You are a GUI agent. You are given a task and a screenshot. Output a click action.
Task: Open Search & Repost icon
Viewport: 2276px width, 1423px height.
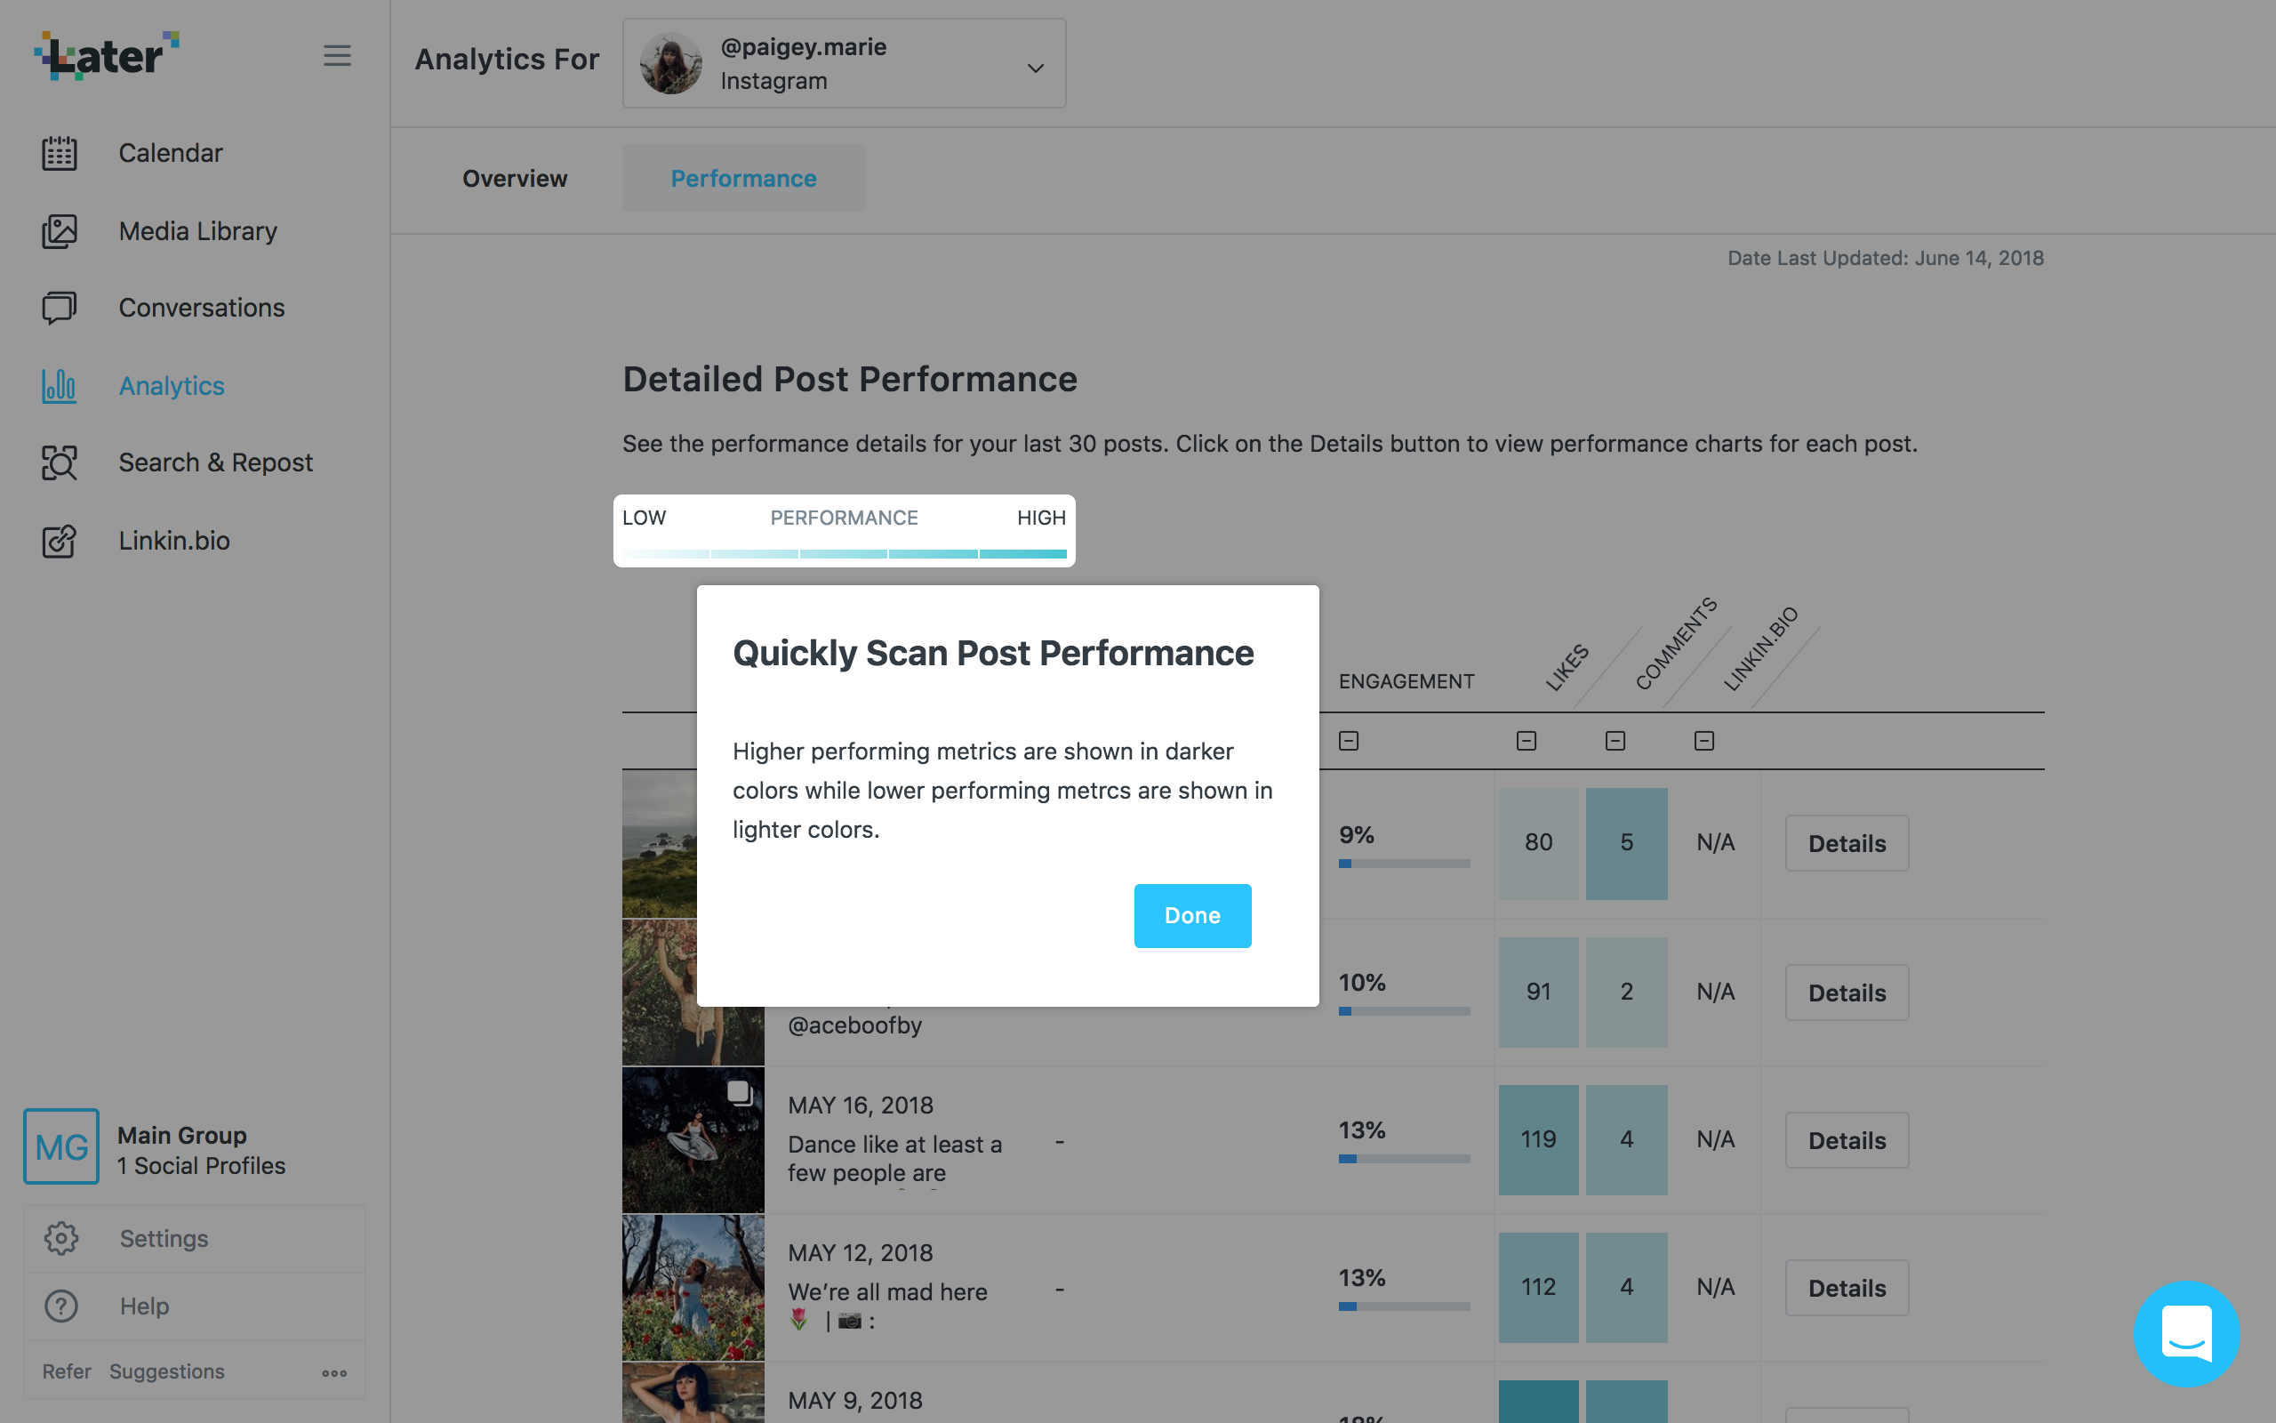(x=60, y=463)
